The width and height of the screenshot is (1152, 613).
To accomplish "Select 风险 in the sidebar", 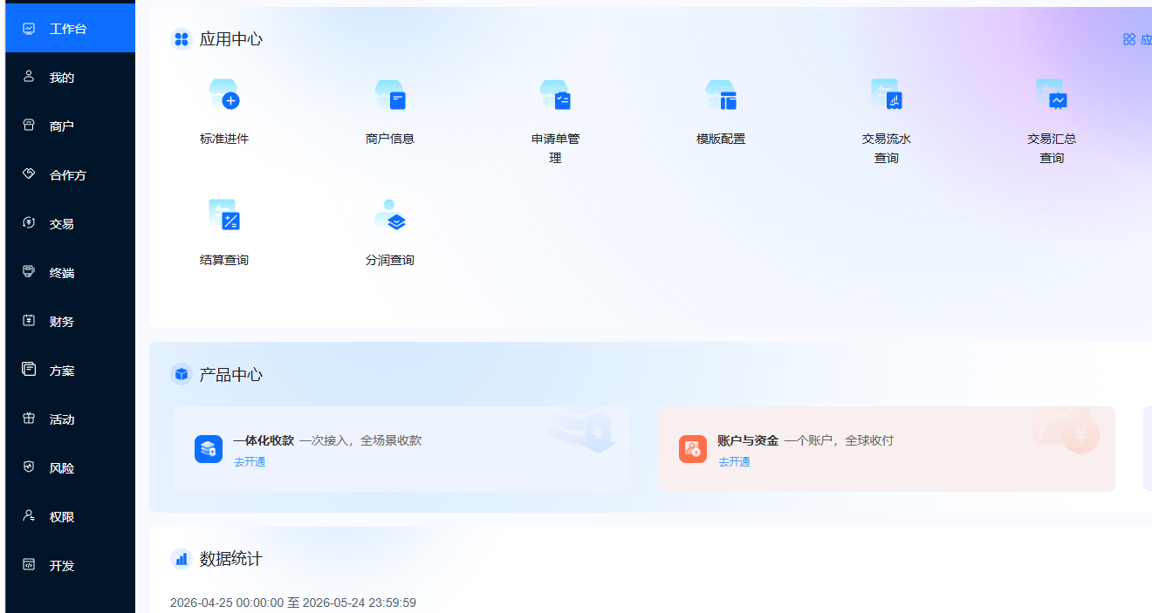I will tap(70, 467).
